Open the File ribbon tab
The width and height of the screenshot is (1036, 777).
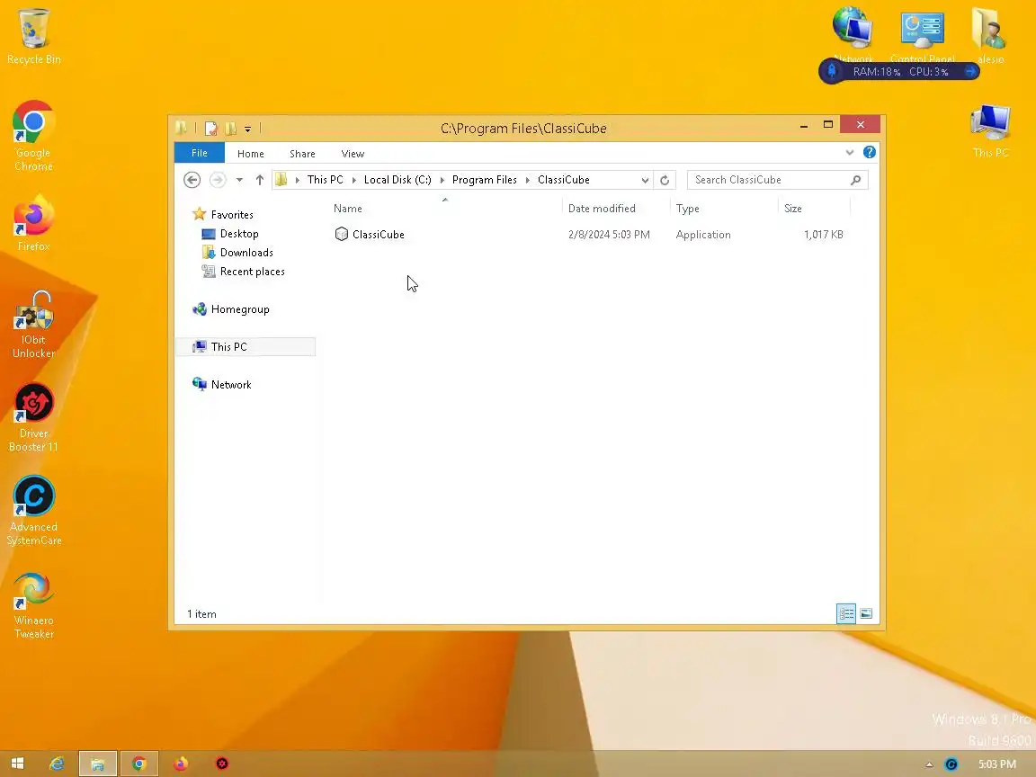pyautogui.click(x=200, y=153)
